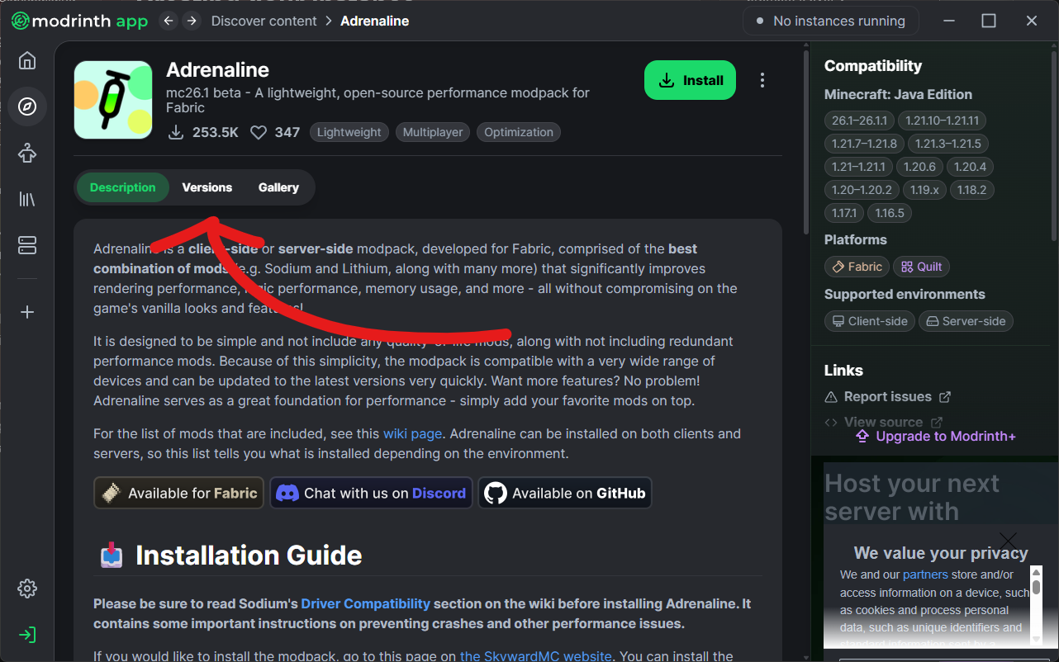Select version chip 1.21.7–1.21.8
The width and height of the screenshot is (1059, 662).
pyautogui.click(x=864, y=144)
